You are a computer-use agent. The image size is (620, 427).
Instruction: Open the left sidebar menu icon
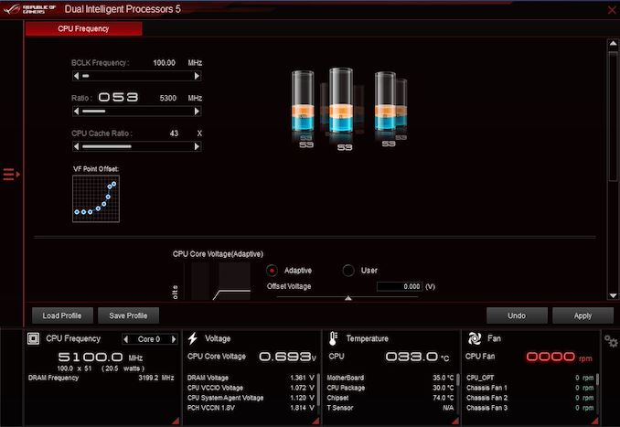(11, 174)
